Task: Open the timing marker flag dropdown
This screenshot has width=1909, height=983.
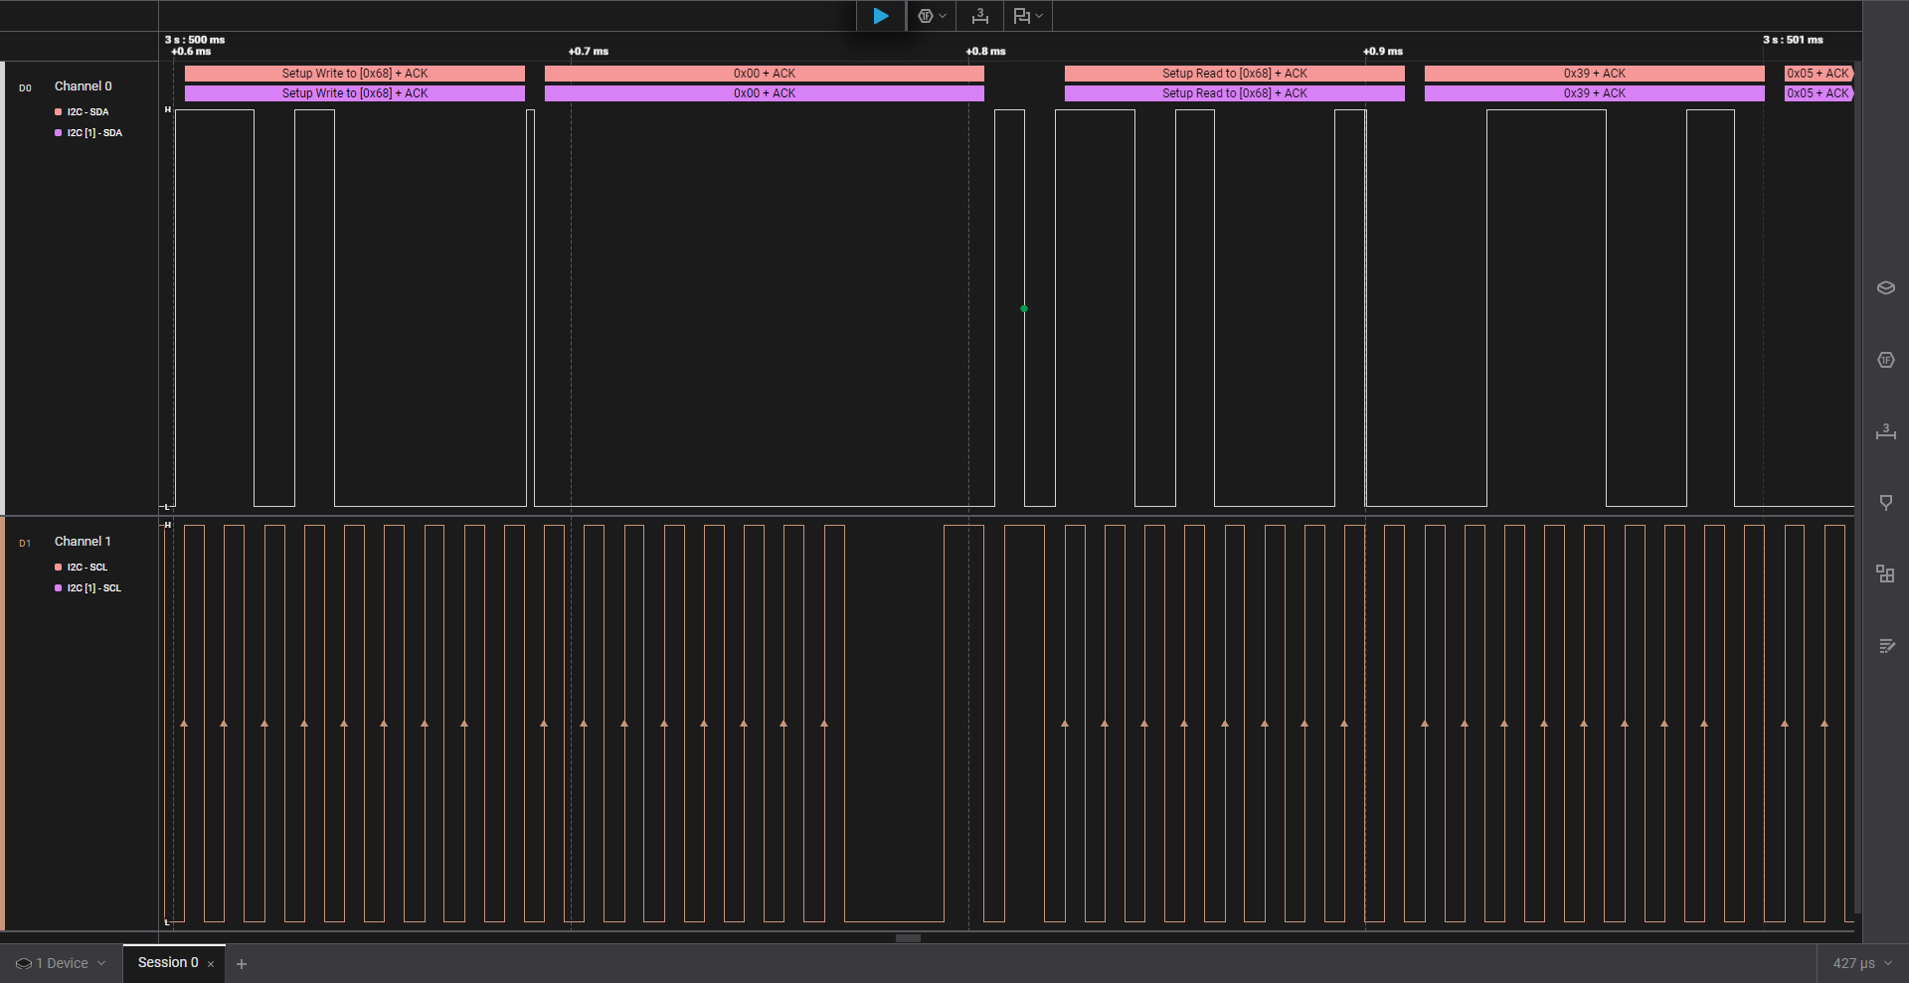Action: pyautogui.click(x=1027, y=16)
